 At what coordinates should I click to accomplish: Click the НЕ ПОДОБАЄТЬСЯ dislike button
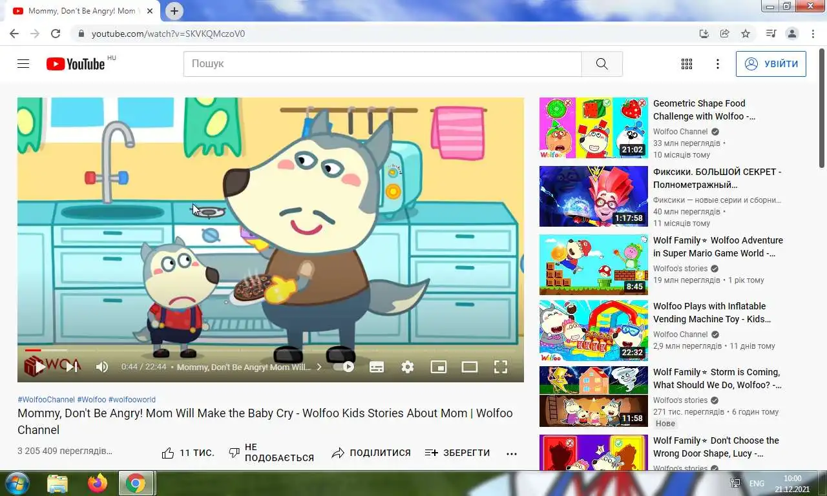[271, 453]
